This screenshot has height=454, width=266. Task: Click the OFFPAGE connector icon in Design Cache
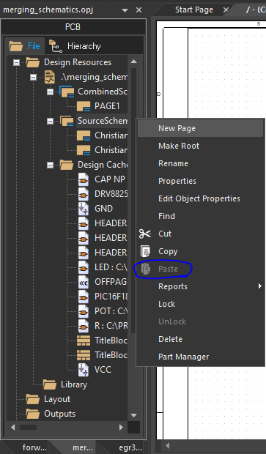pos(84,282)
